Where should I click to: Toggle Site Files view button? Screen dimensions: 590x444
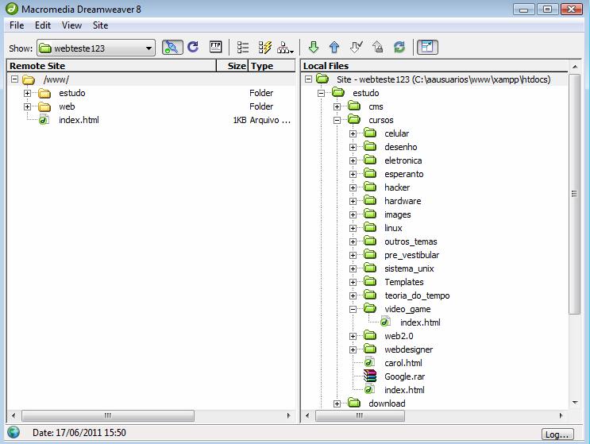pyautogui.click(x=244, y=48)
